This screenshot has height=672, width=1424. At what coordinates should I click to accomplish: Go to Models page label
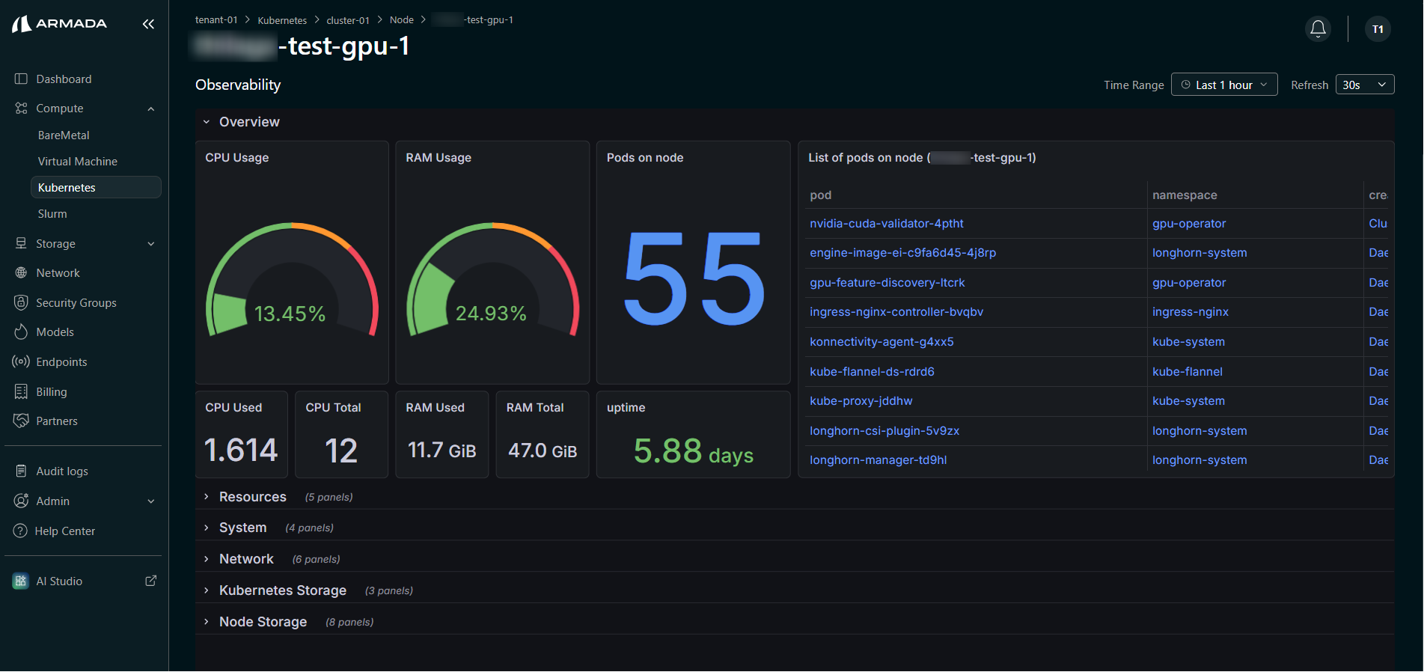pos(55,332)
